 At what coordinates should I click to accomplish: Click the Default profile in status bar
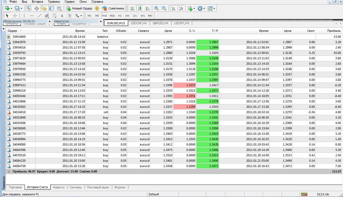[x=154, y=194]
